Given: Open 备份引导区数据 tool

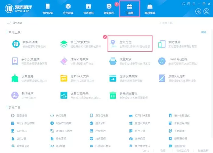Looking at the screenshot, I should tap(23, 123).
